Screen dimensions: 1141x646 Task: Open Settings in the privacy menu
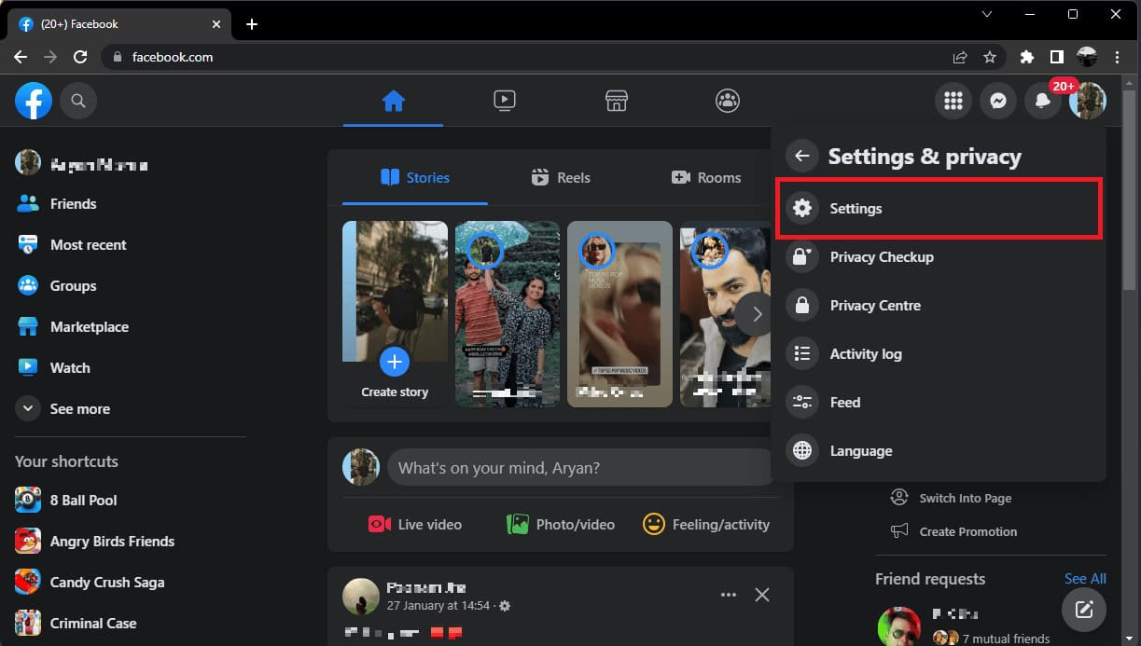pos(939,209)
